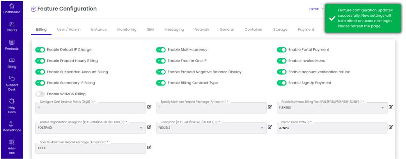Image resolution: width=406 pixels, height=159 pixels.
Task: Toggle Enable Suspended Account Billing
Action: [x=40, y=72]
